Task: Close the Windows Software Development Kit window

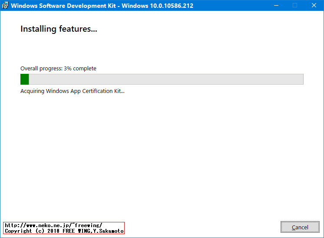Action: (314, 5)
